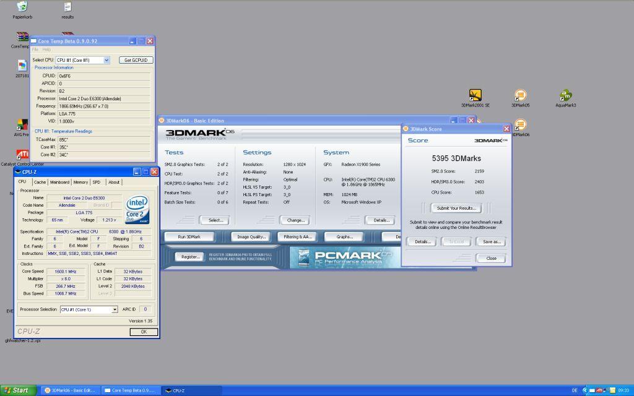Select the CPU tab in CPU-Z
634x396 pixels.
click(x=22, y=182)
